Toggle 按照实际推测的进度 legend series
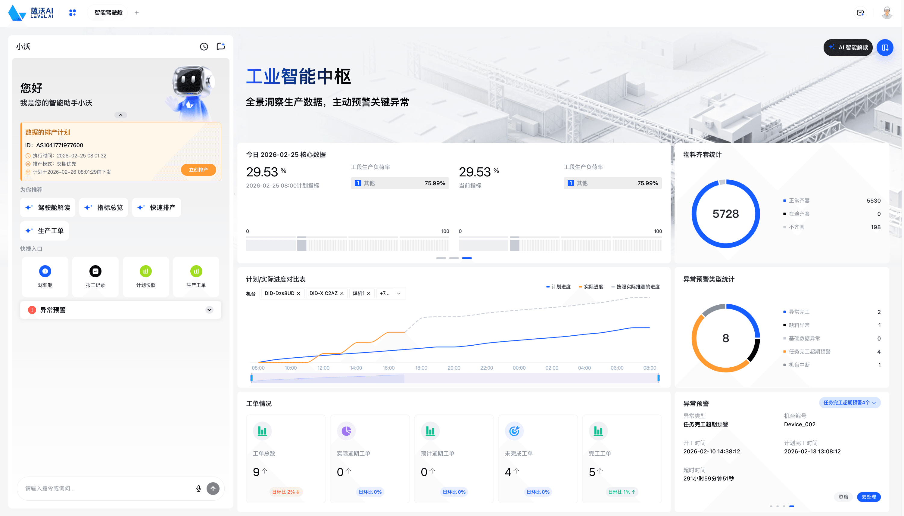Screen dimensions: 904x516 (x=636, y=287)
